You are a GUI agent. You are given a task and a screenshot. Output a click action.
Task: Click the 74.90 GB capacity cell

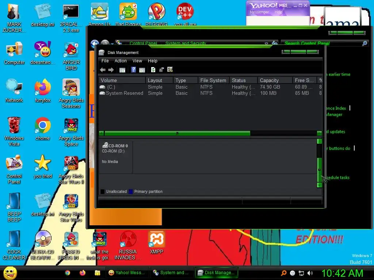coord(270,87)
